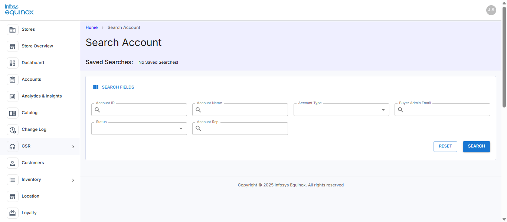Click the Search Fields columns icon
The height and width of the screenshot is (222, 507).
click(96, 87)
